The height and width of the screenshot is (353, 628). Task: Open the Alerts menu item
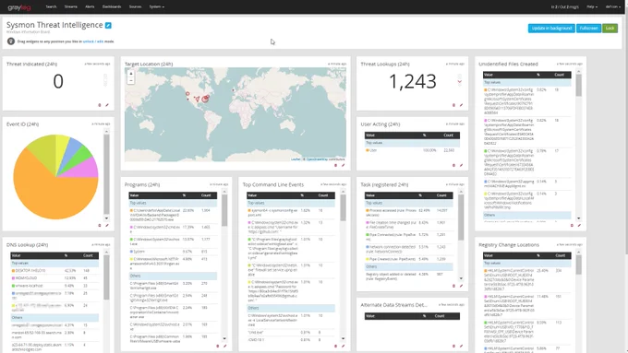pyautogui.click(x=90, y=6)
